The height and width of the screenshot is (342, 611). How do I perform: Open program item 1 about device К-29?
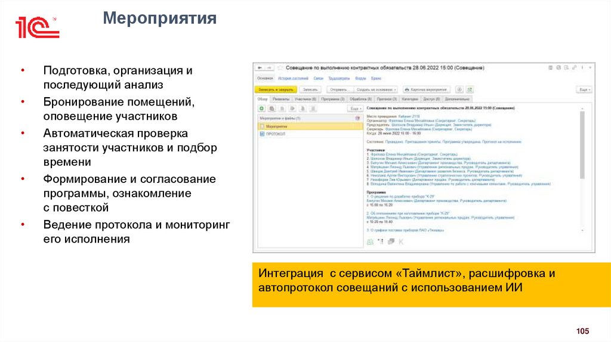[400, 197]
